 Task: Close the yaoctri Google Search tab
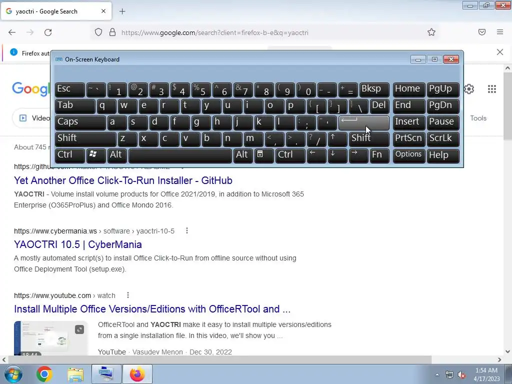click(x=103, y=11)
